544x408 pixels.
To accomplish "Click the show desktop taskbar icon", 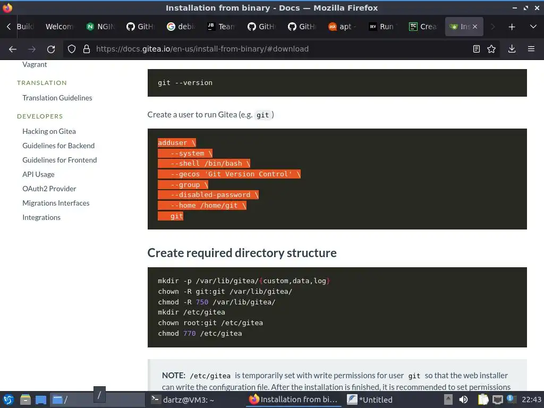I will [x=40, y=400].
